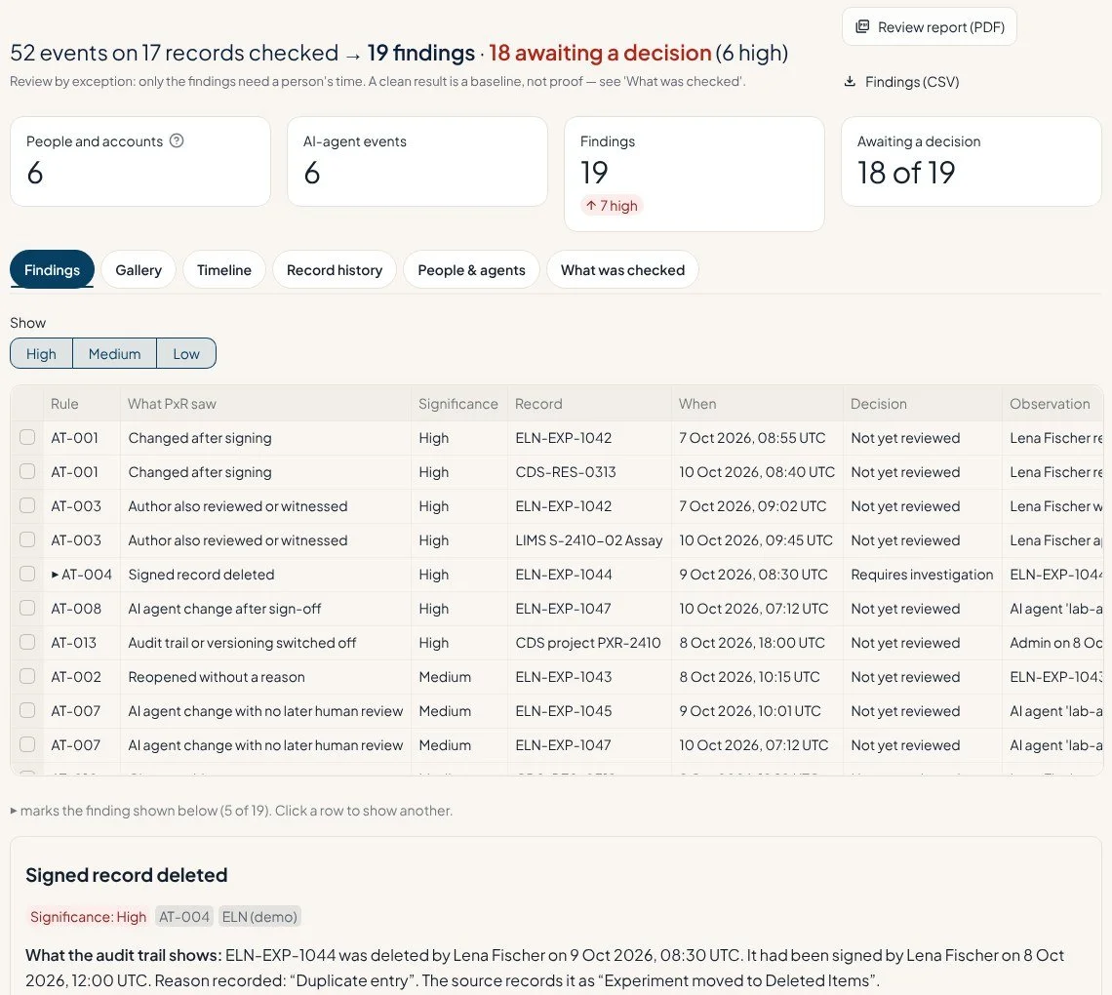Switch to Record history tab
The height and width of the screenshot is (995, 1112).
(334, 269)
